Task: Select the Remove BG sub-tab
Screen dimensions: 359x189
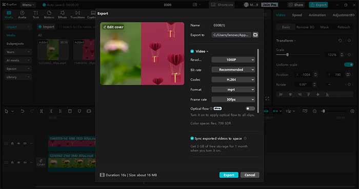Action: pos(305,27)
